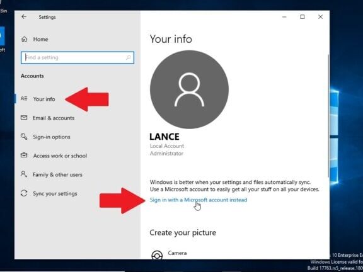
Task: Click the Your info person-card icon
Action: (24, 99)
